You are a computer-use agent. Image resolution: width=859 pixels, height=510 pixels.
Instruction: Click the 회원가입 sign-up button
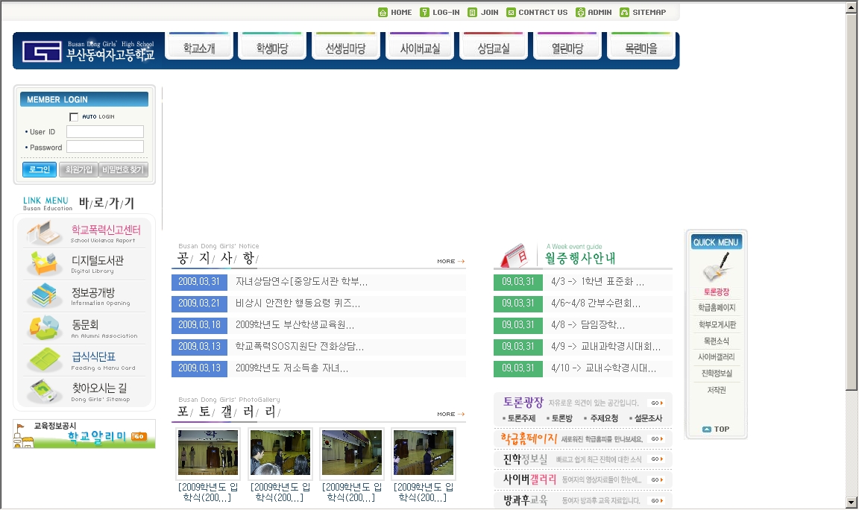pos(78,170)
